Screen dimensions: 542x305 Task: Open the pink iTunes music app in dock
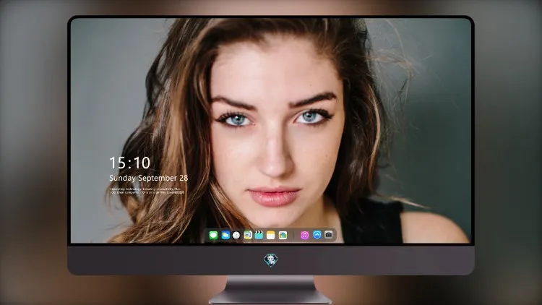(304, 236)
